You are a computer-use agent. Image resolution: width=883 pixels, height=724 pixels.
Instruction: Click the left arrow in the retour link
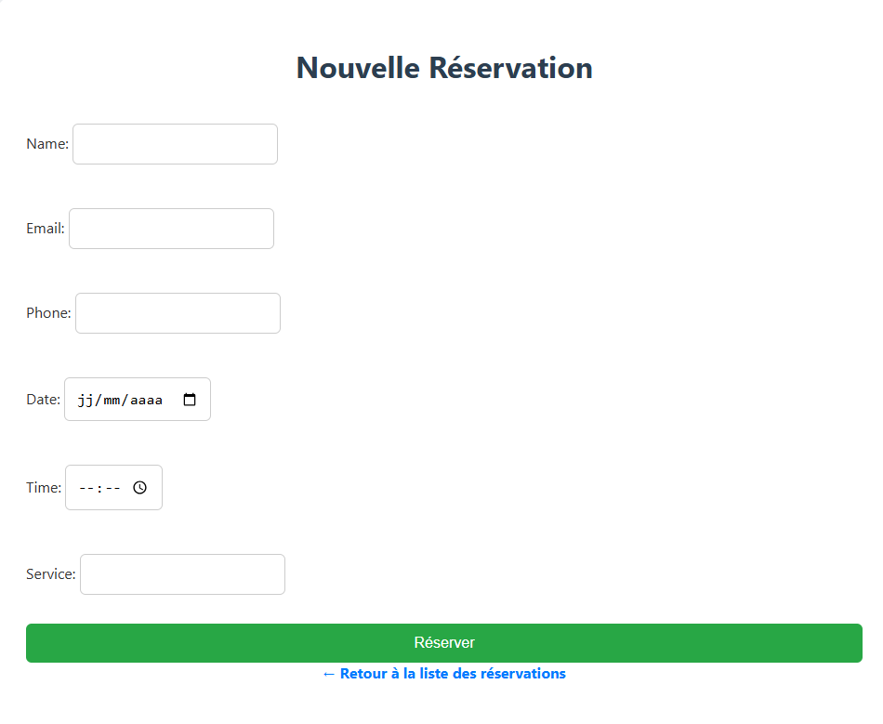tap(327, 673)
